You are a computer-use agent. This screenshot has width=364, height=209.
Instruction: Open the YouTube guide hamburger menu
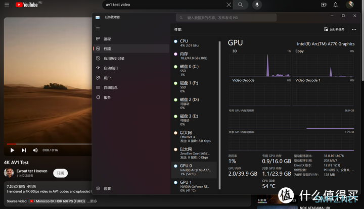[x=7, y=5]
